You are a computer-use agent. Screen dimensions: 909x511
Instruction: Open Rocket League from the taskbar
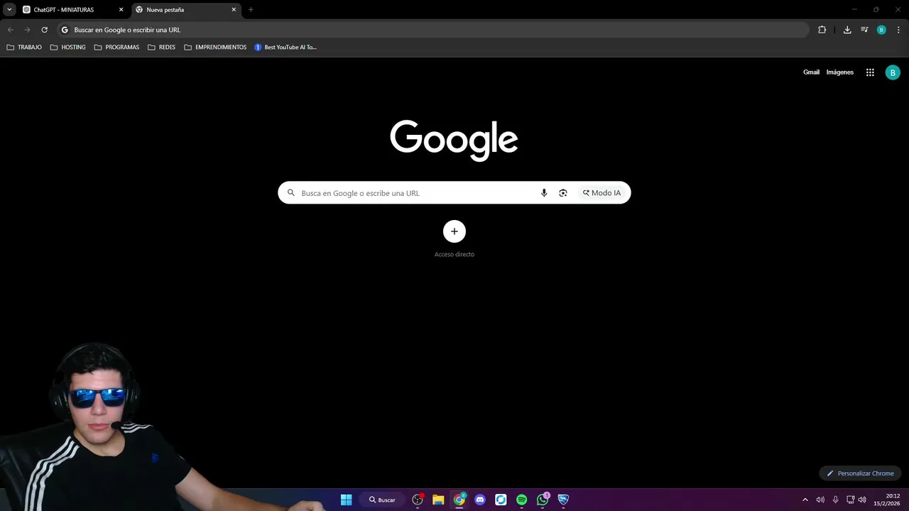563,500
